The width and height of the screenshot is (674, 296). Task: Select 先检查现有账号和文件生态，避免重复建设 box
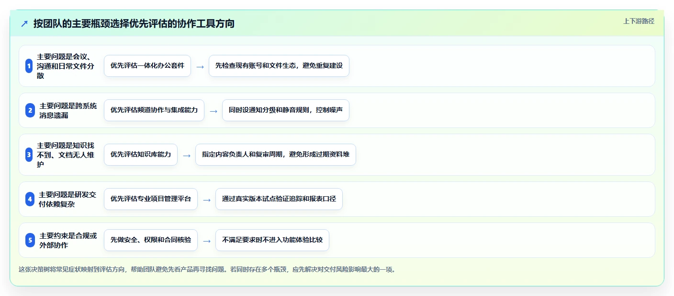[279, 66]
